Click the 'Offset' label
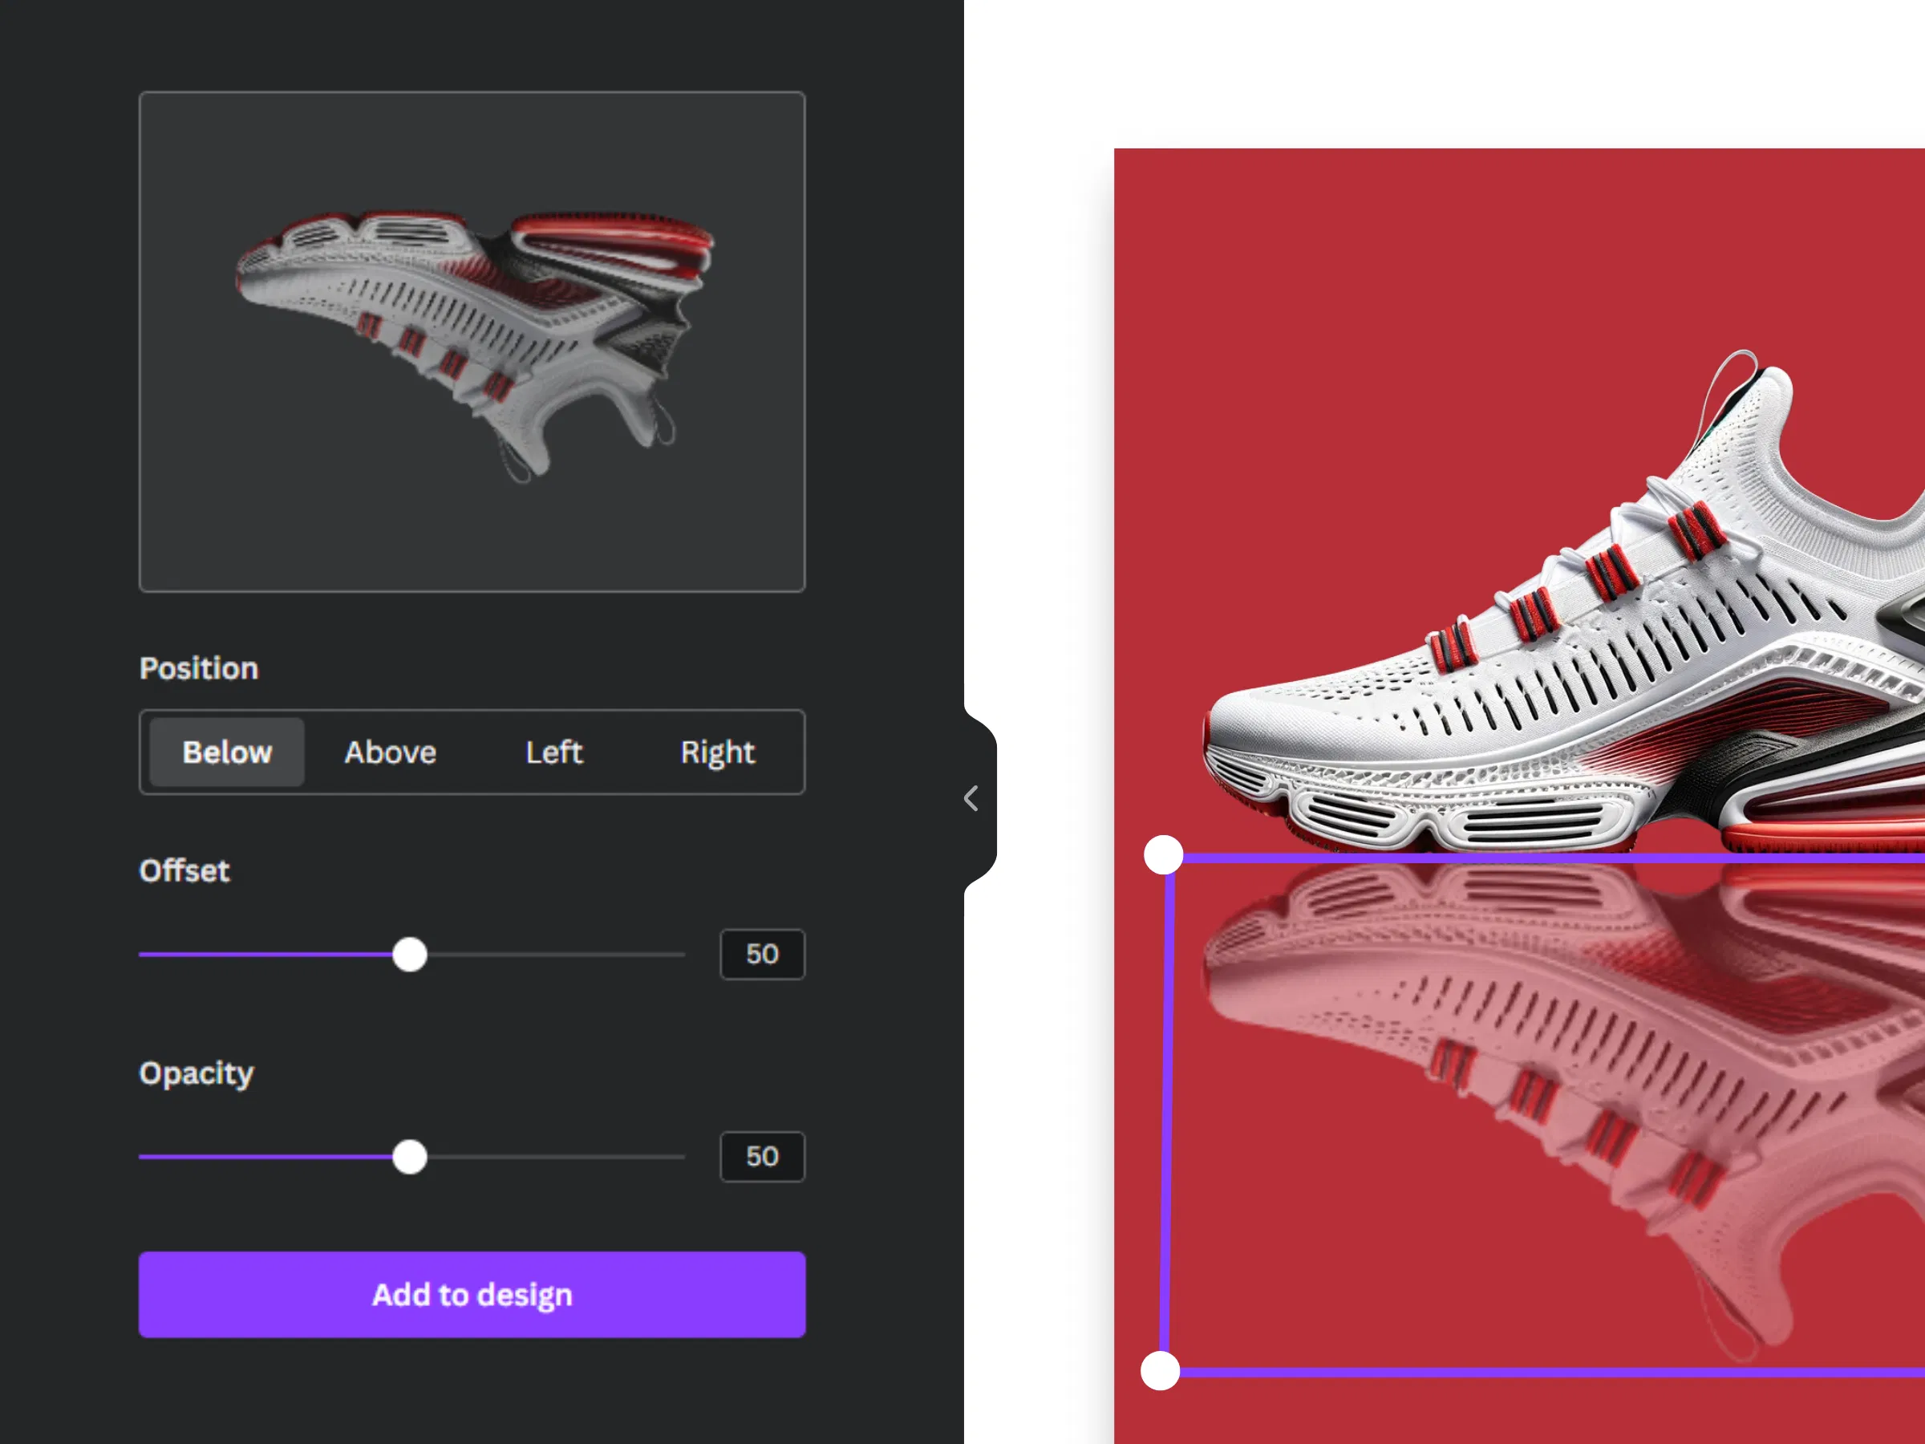The height and width of the screenshot is (1444, 1925). point(184,870)
